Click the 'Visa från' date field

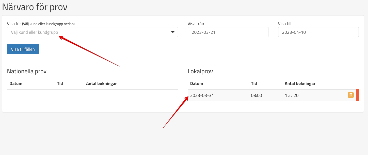point(228,32)
